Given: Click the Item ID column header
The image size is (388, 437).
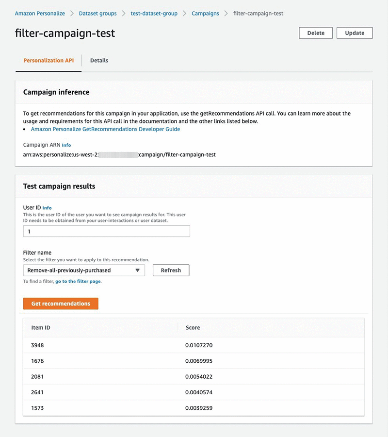Looking at the screenshot, I should point(41,328).
